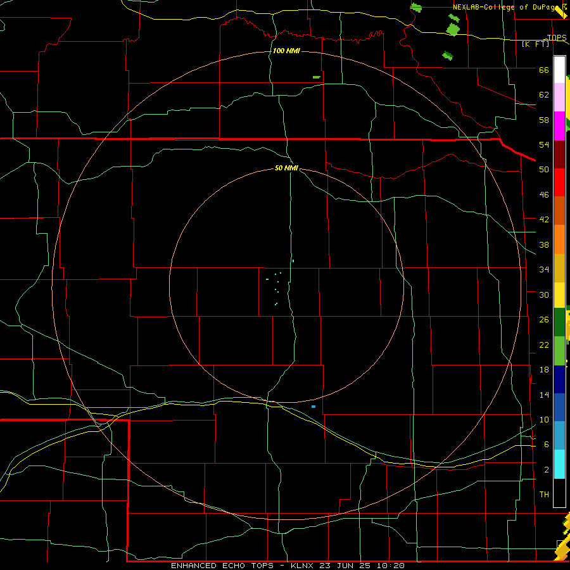Click the legend value "34"
This screenshot has height=570, width=570.
pos(544,269)
